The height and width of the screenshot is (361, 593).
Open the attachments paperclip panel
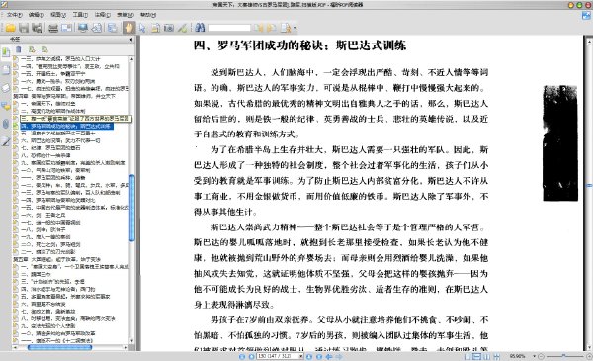tap(5, 124)
